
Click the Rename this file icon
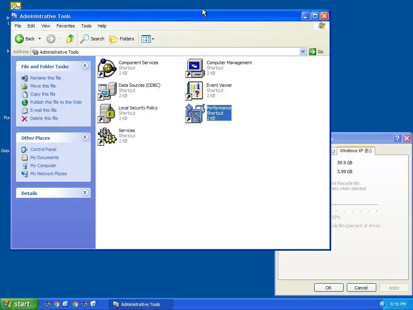[x=25, y=78]
